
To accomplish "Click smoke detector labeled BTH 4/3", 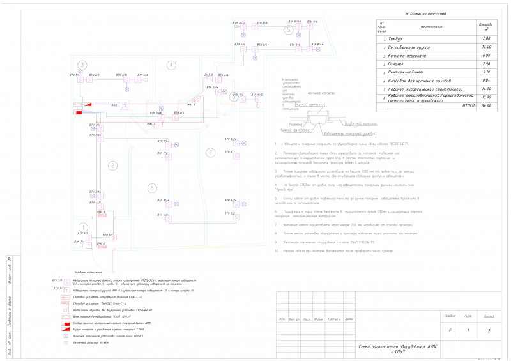I will click(x=138, y=80).
